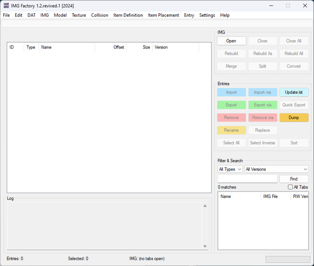Enable the All Tabs checkbox
Viewport: 314px width, 266px height.
coord(290,187)
